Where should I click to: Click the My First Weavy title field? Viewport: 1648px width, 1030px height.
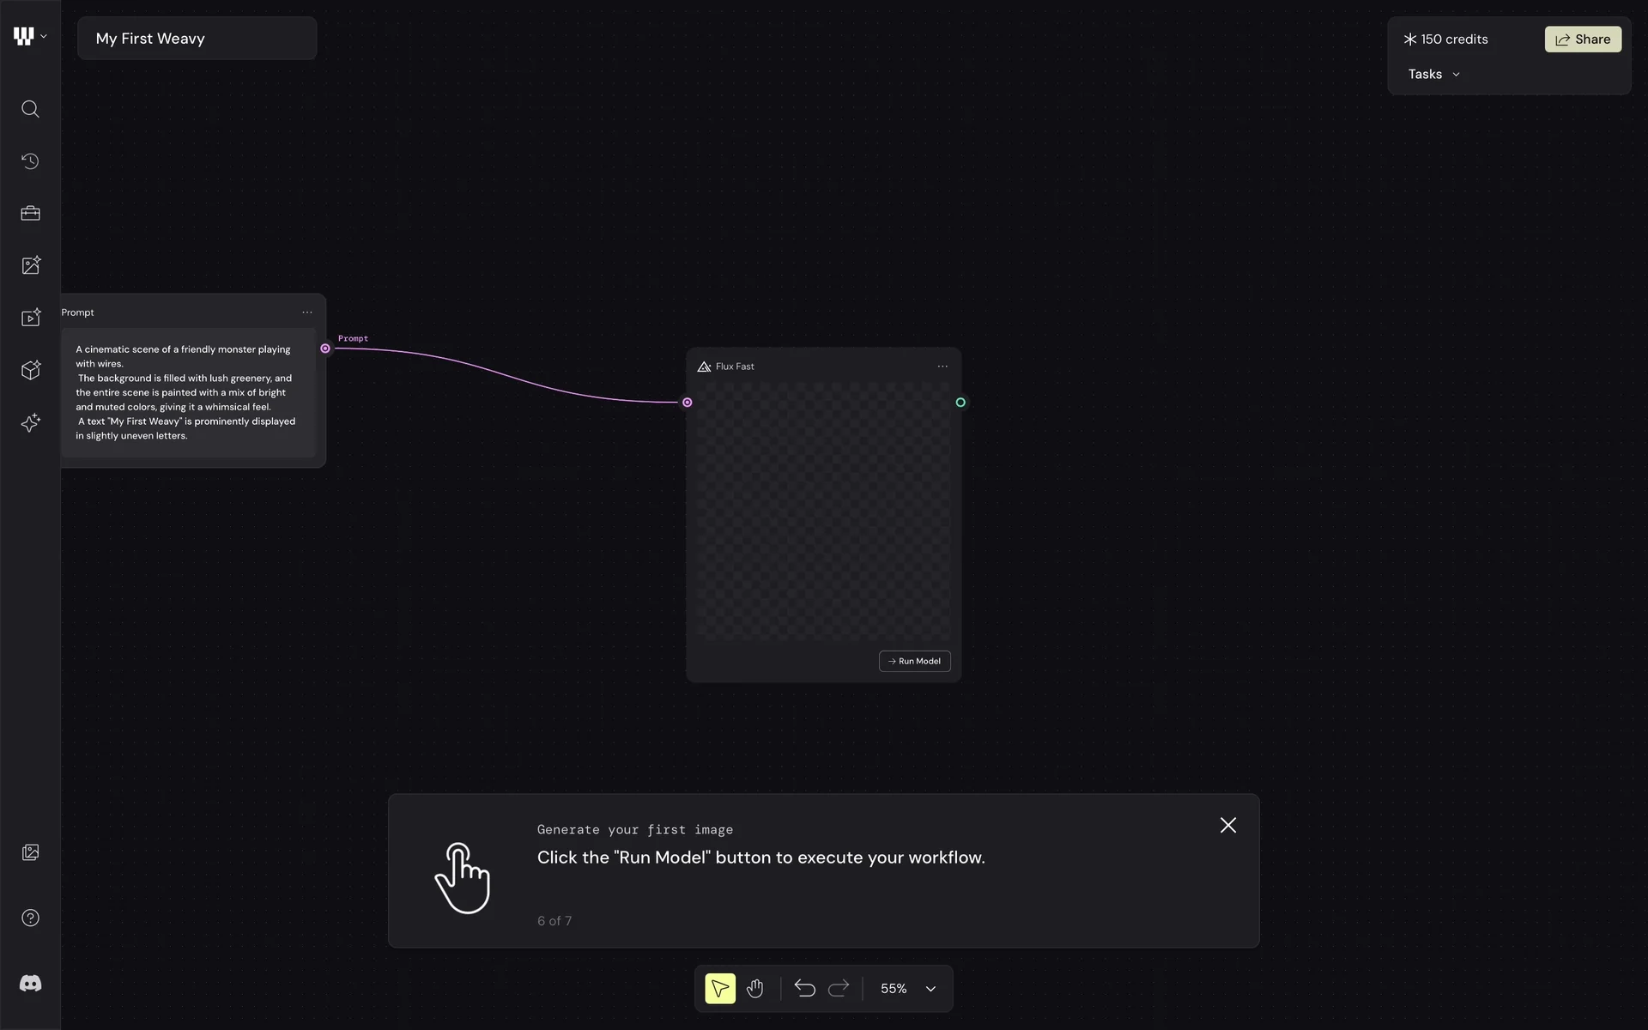coord(197,39)
